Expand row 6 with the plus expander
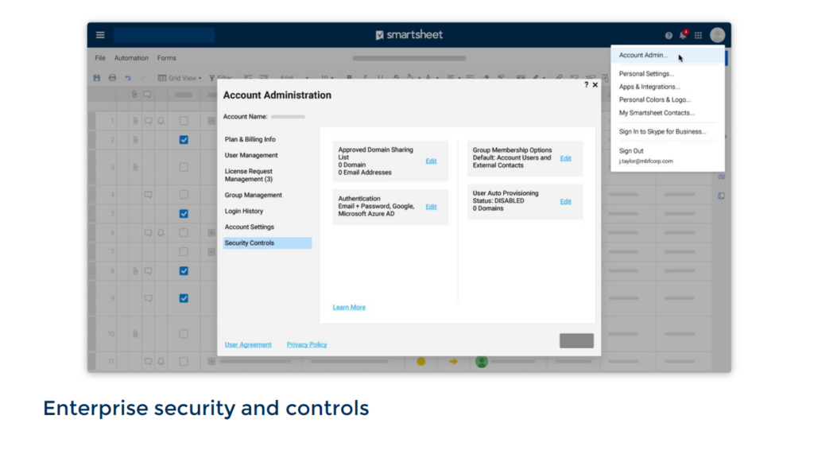This screenshot has height=458, width=814. tap(211, 233)
